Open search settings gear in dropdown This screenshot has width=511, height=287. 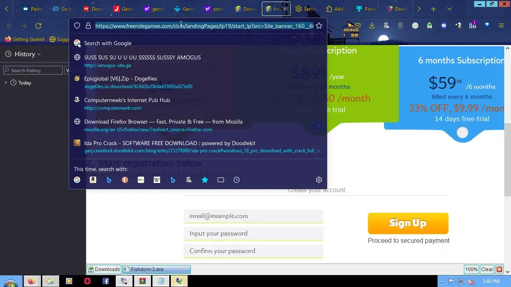(x=319, y=180)
